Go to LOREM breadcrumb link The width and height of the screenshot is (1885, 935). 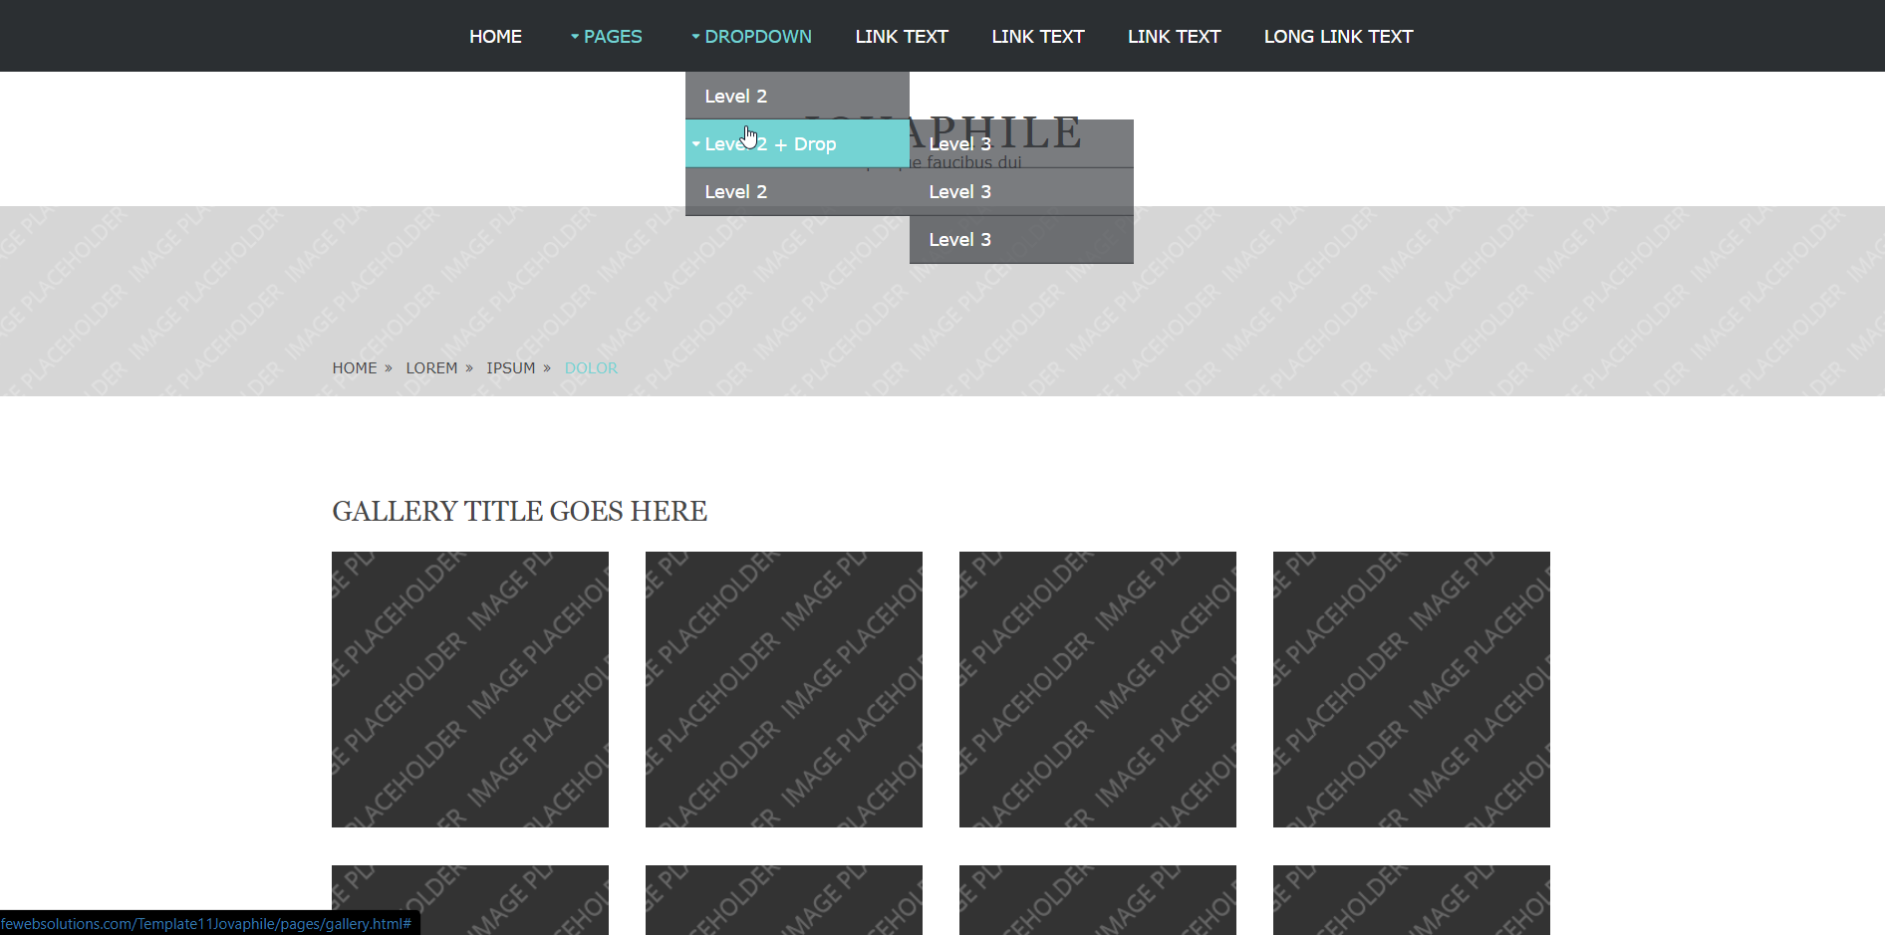[431, 368]
